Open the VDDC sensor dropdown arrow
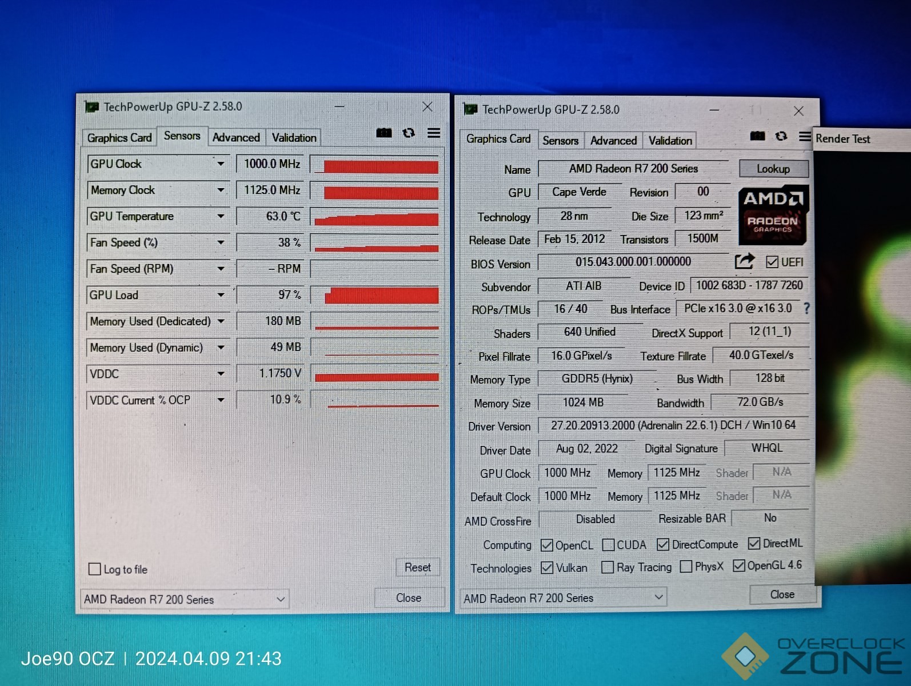This screenshot has height=686, width=911. (x=221, y=374)
